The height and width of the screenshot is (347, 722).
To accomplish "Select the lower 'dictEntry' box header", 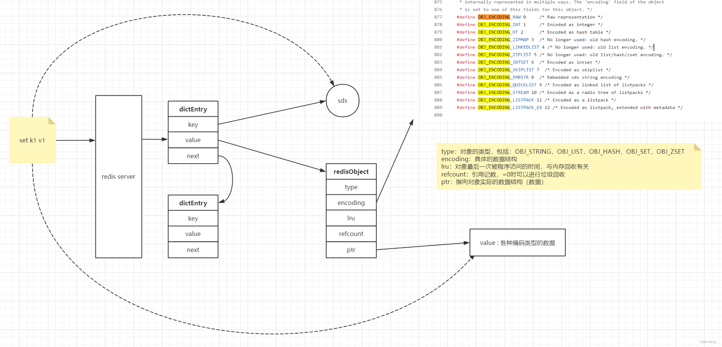I will coord(193,203).
